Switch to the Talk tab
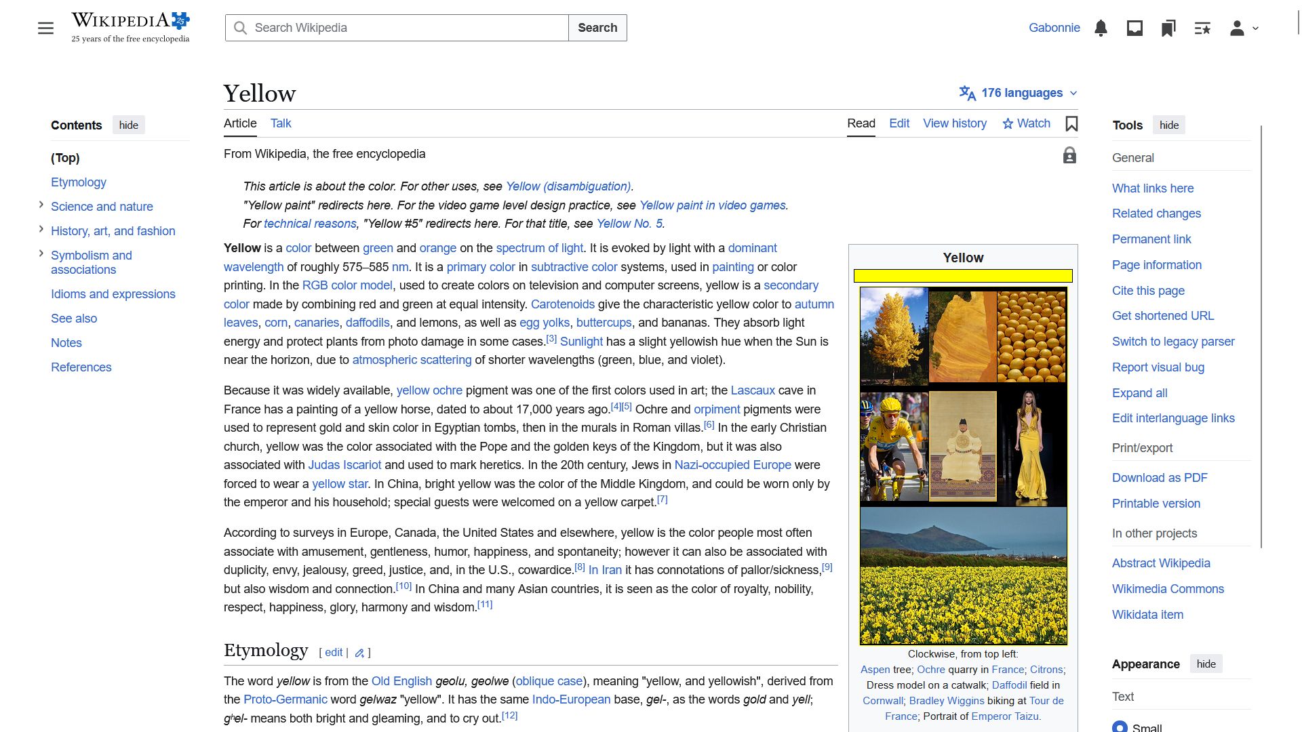The image size is (1302, 732). click(281, 123)
